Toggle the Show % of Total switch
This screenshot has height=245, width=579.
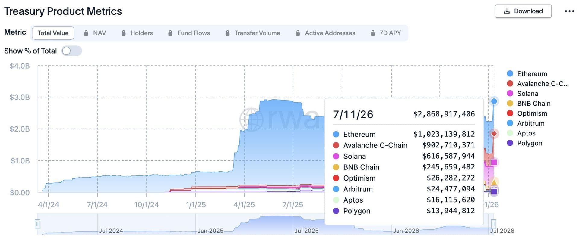tap(71, 51)
